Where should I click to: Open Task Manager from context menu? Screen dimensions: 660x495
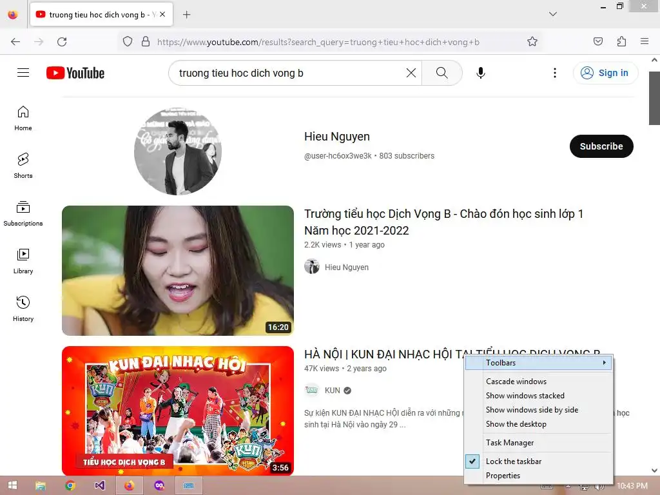[538, 443]
